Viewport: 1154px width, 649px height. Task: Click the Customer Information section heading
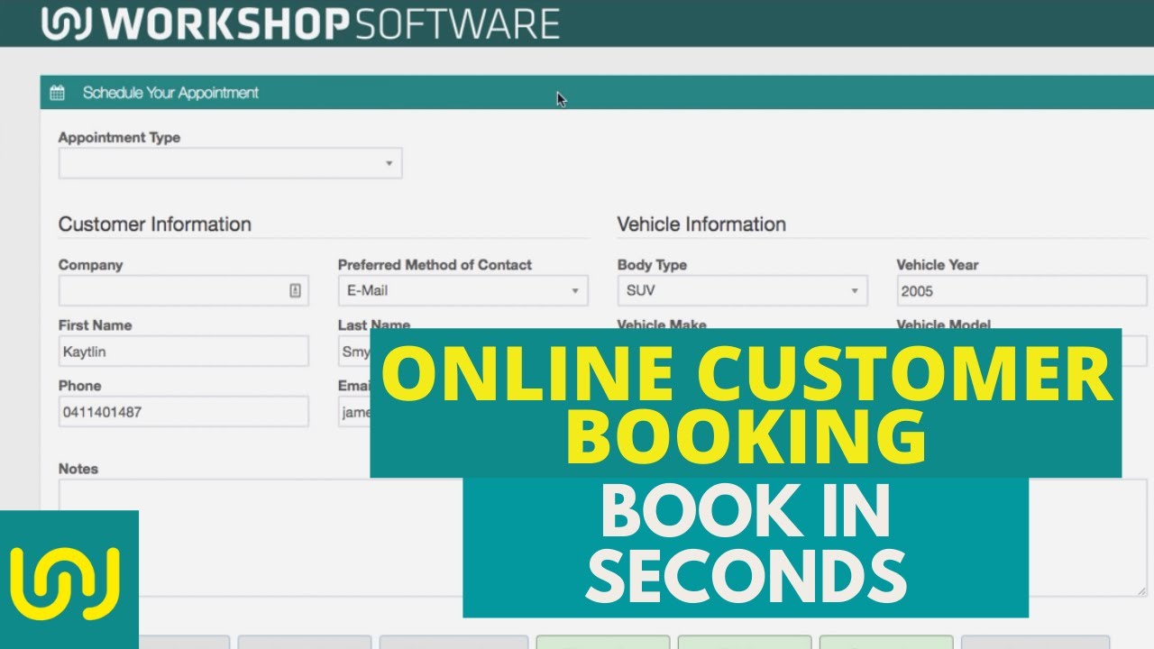155,224
